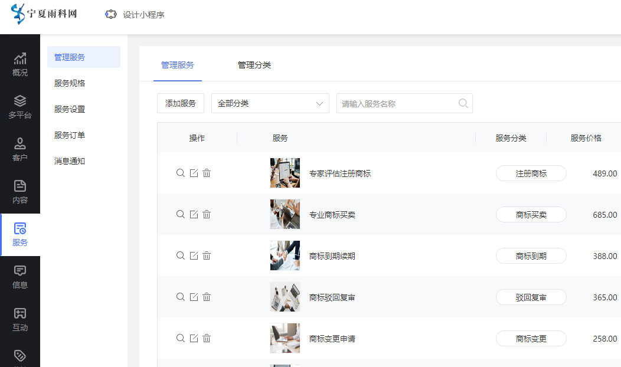Click the 服务 column header in table

280,138
